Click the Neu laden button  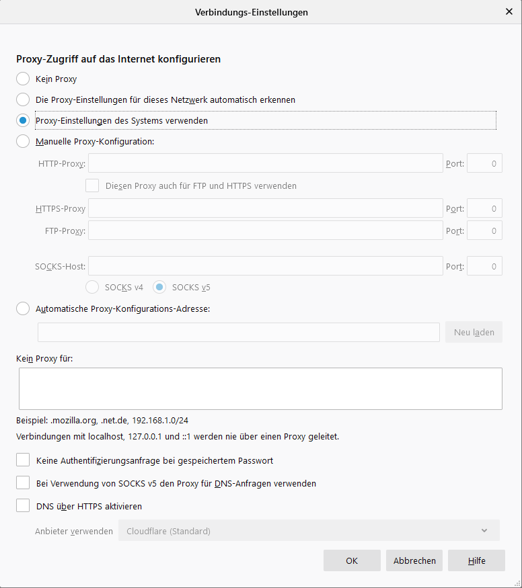point(474,332)
